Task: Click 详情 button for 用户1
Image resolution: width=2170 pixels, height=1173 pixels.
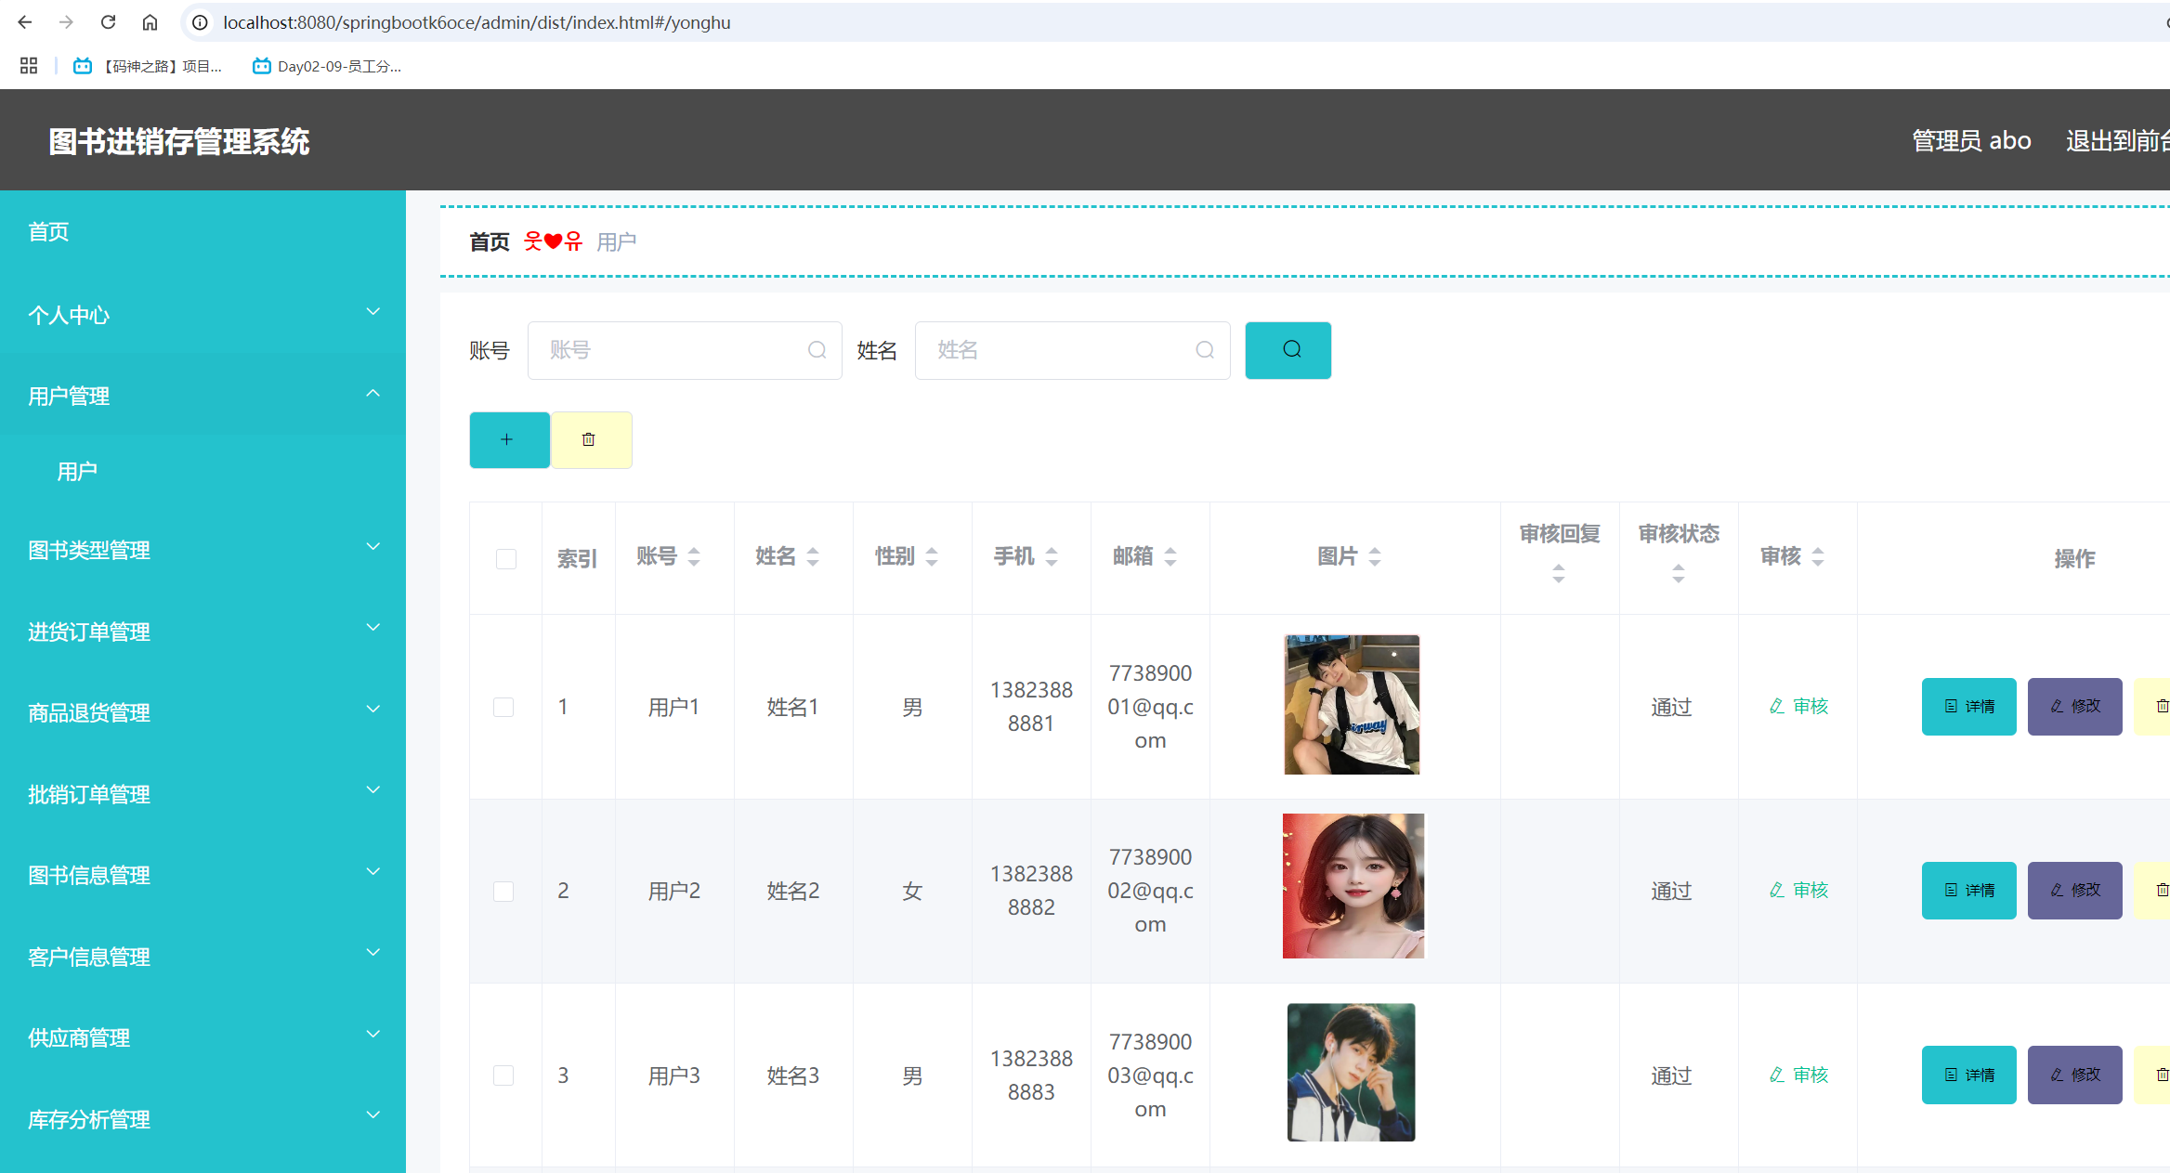Action: tap(1968, 707)
